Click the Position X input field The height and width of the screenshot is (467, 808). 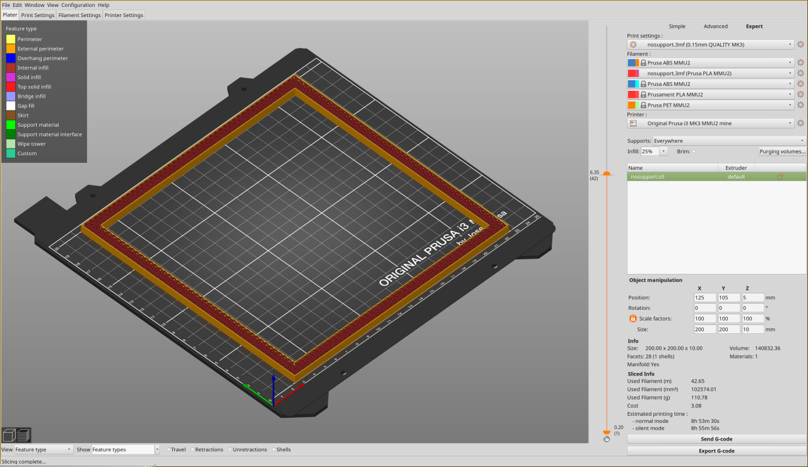(x=704, y=297)
